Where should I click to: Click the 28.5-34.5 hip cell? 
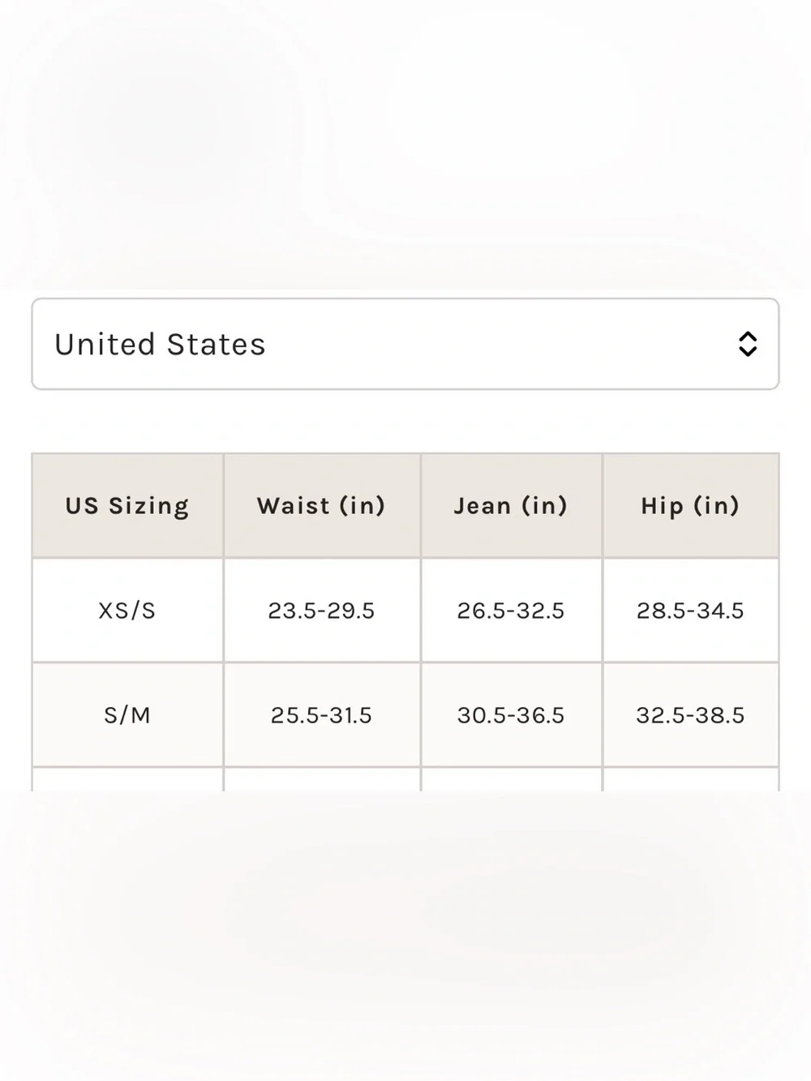tap(691, 610)
